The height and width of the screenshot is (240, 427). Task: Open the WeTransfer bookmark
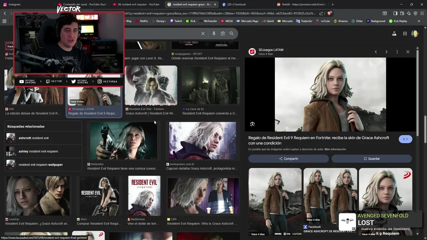click(207, 21)
